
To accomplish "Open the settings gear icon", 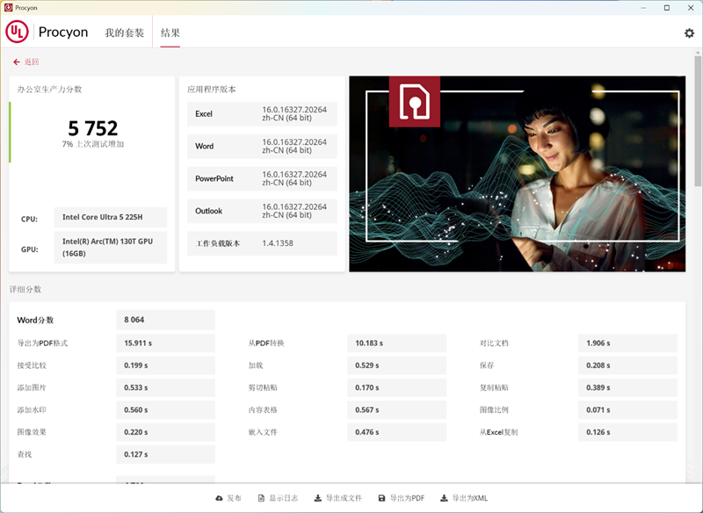I will [x=689, y=33].
